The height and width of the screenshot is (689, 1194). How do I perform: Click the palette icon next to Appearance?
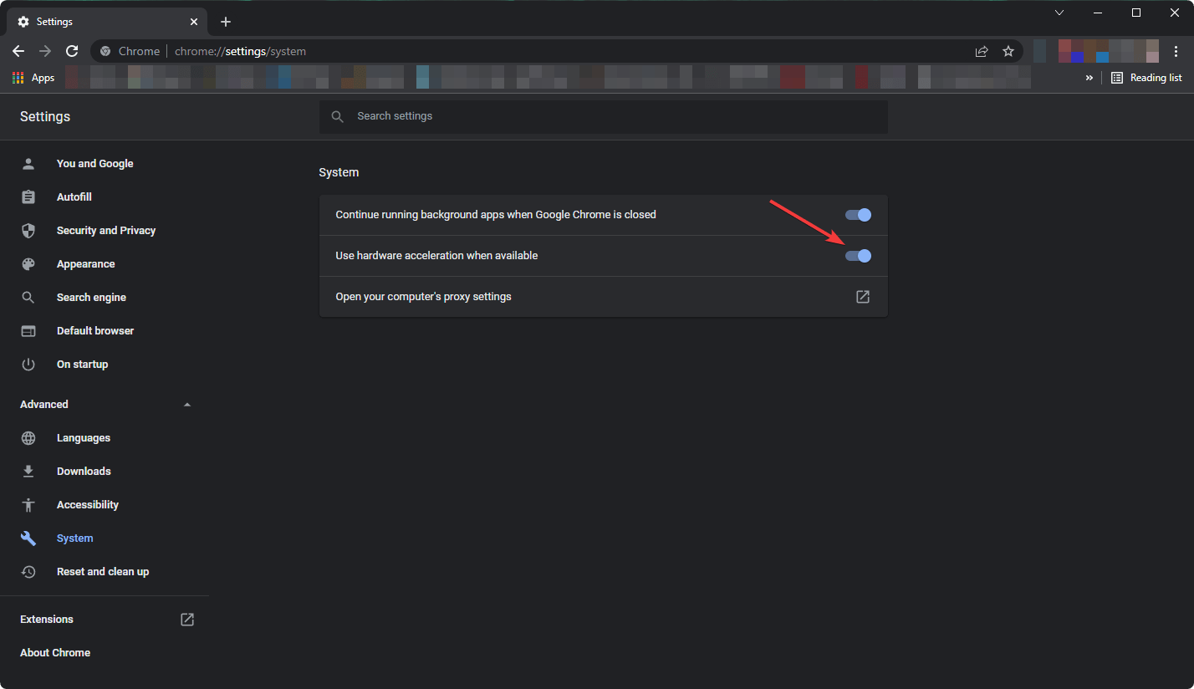point(28,264)
